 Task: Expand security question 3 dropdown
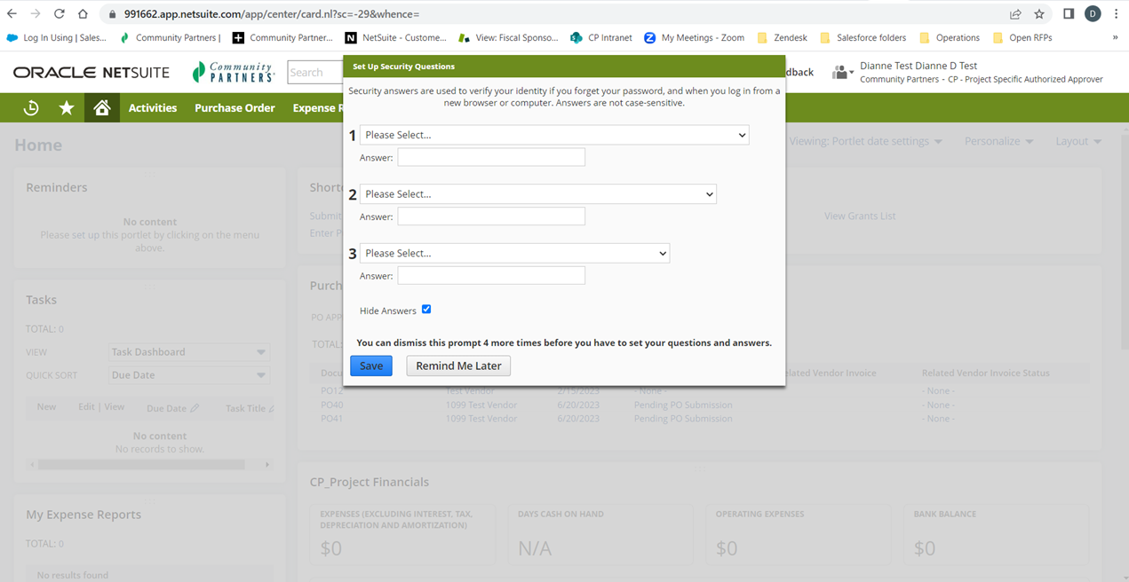[x=514, y=254]
